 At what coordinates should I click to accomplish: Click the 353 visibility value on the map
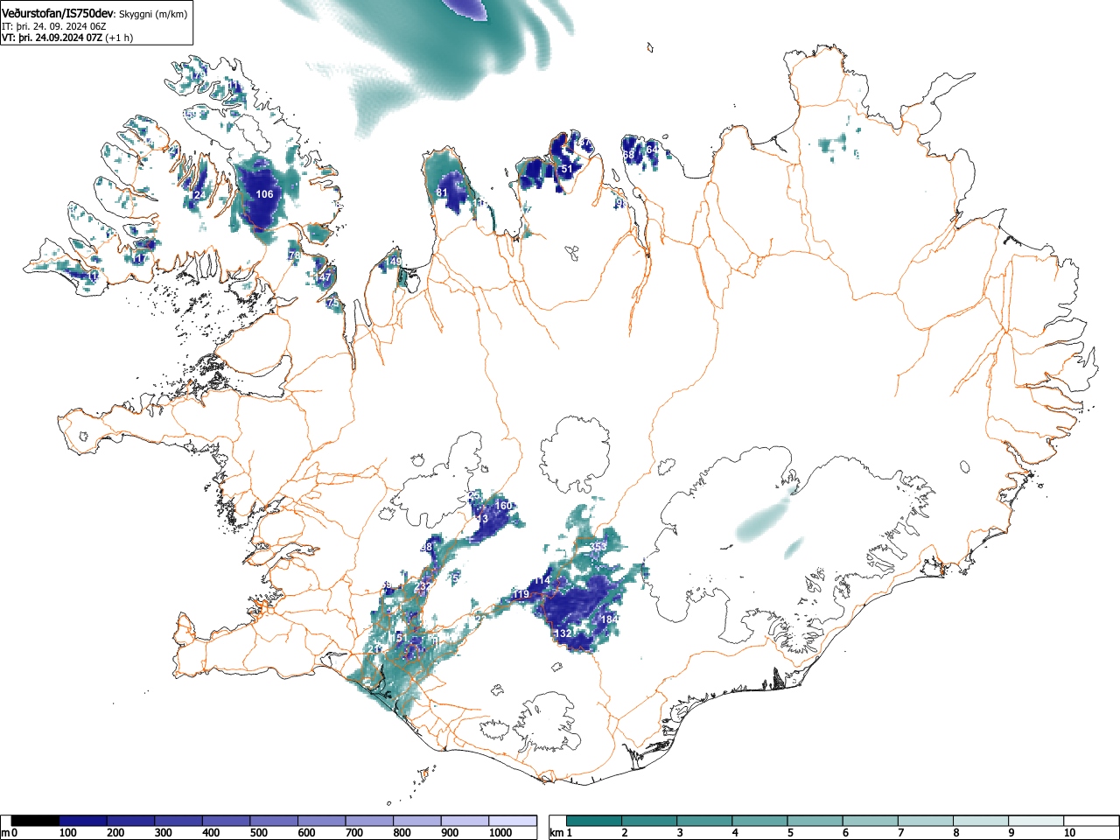[x=598, y=547]
